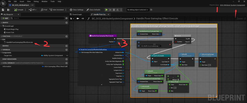
Task: Save the current blueprint asset
Action: [x=3, y=10]
